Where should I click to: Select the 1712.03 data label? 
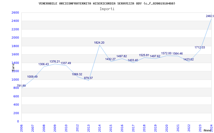click(200, 47)
